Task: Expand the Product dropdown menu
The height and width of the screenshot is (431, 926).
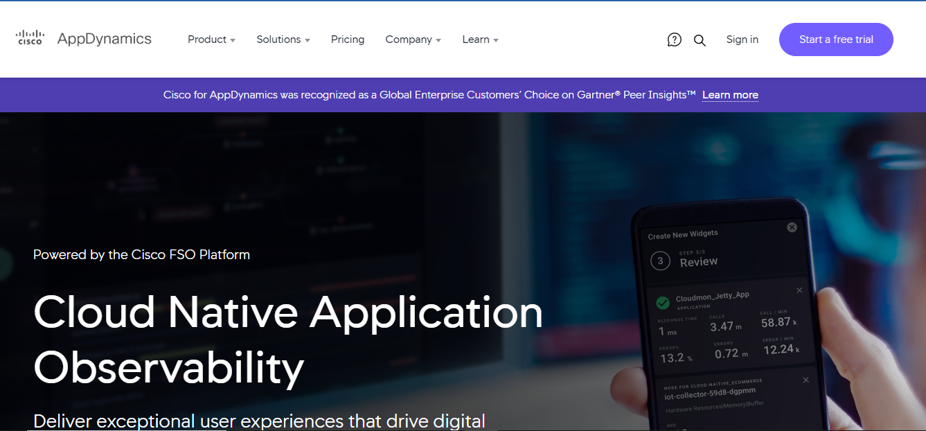Action: 211,39
